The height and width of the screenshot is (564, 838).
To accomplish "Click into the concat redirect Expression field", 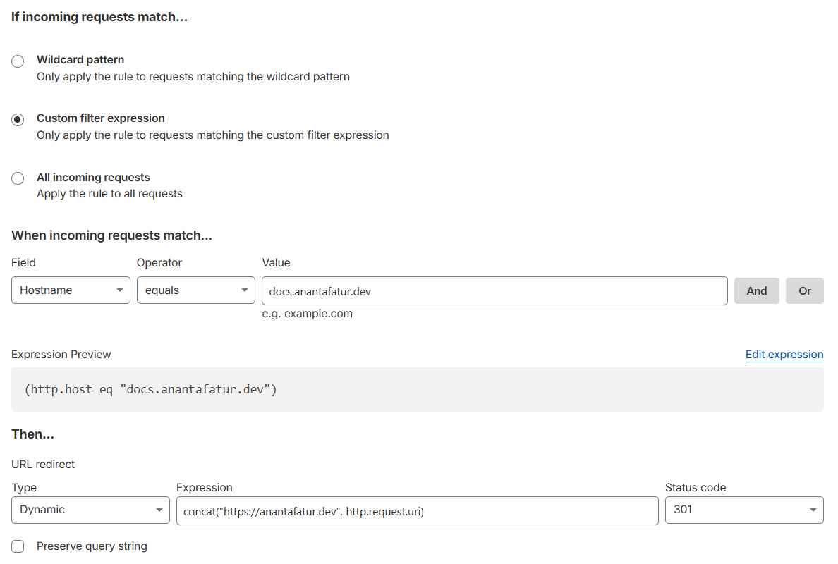I will [416, 510].
